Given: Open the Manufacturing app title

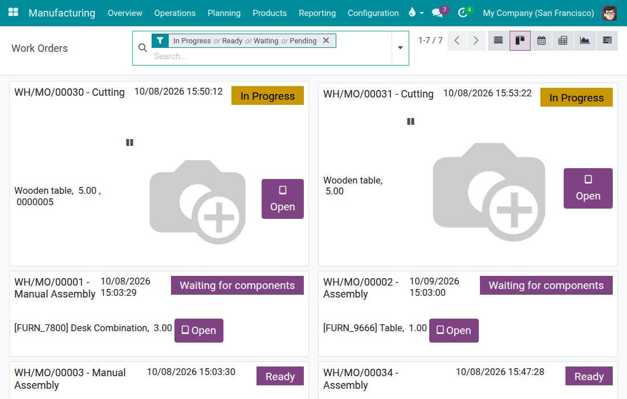Looking at the screenshot, I should 62,13.
